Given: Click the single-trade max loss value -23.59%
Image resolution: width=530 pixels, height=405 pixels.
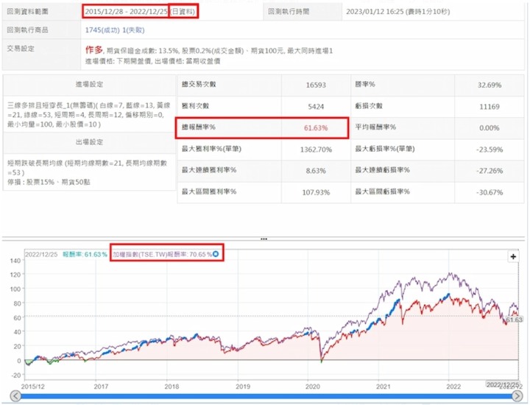Looking at the screenshot, I should tap(489, 149).
